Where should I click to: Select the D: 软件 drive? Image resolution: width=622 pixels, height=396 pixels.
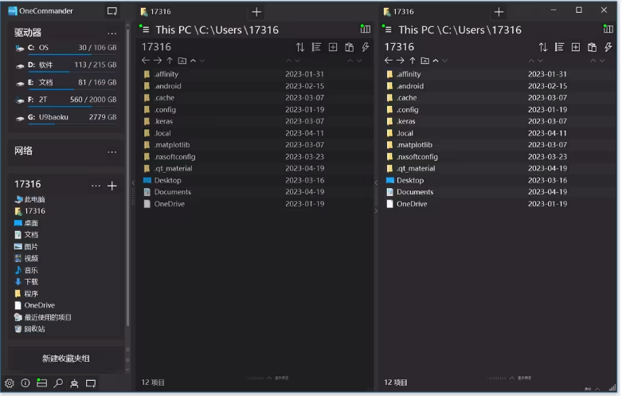click(x=66, y=65)
